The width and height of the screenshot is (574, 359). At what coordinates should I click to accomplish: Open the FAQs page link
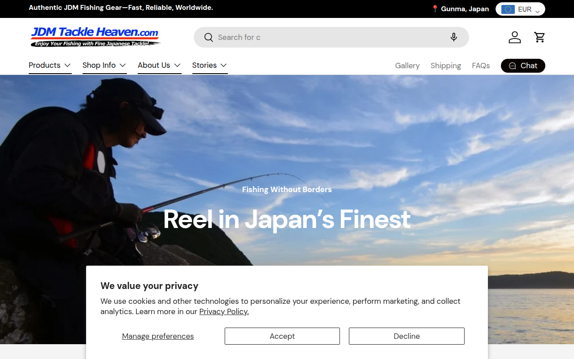tap(481, 66)
